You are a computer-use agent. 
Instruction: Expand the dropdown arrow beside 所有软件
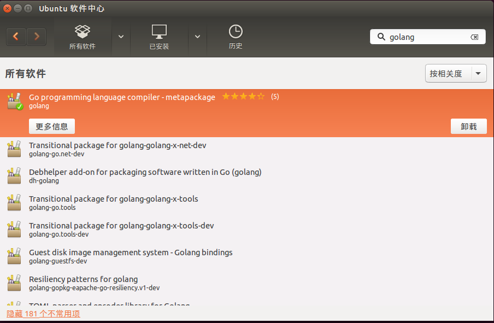(121, 37)
